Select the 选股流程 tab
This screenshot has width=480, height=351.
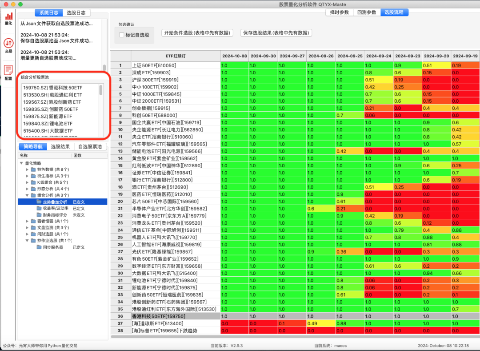point(394,12)
